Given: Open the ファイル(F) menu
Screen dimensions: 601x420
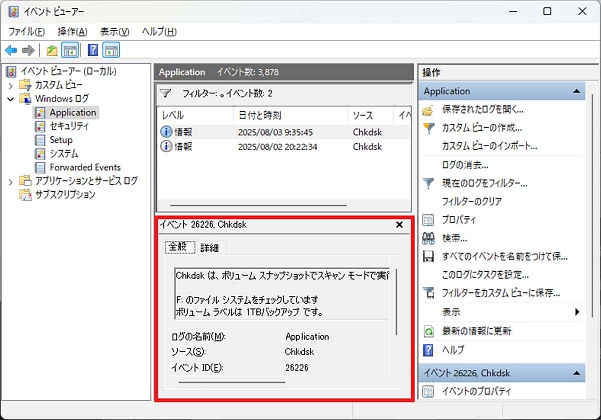Looking at the screenshot, I should click(26, 31).
